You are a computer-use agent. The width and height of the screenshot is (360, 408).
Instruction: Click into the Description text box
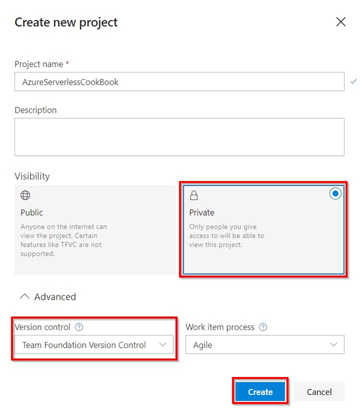179,137
